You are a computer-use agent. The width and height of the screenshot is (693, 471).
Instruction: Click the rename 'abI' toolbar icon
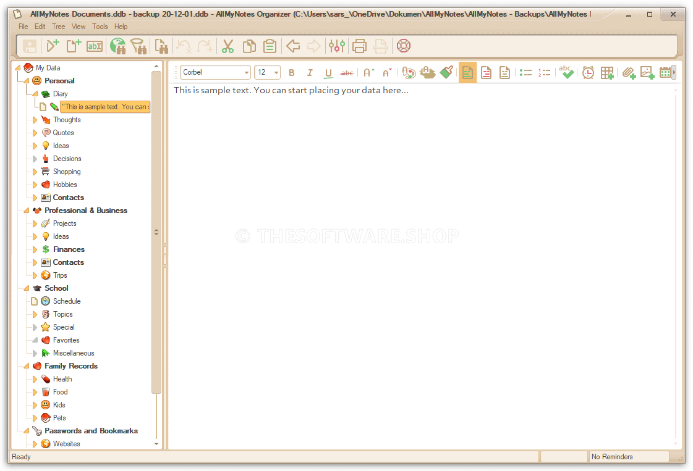95,46
